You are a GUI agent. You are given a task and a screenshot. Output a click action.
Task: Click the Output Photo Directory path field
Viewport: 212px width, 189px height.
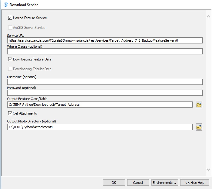[x=100, y=127]
